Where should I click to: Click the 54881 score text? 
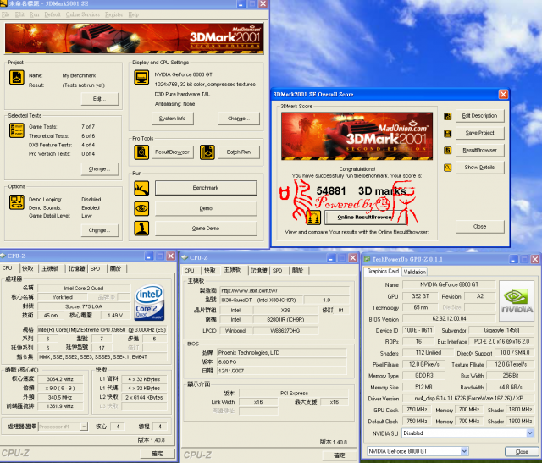[x=331, y=191]
